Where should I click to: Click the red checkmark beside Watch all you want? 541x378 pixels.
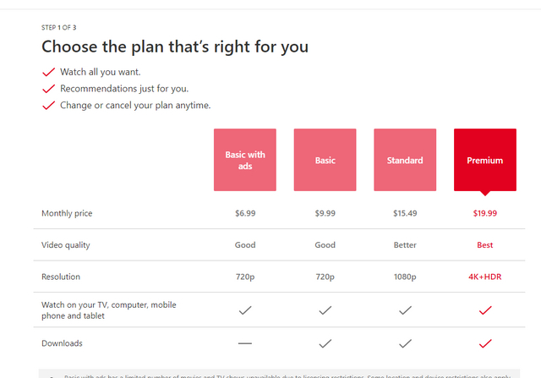(x=49, y=72)
